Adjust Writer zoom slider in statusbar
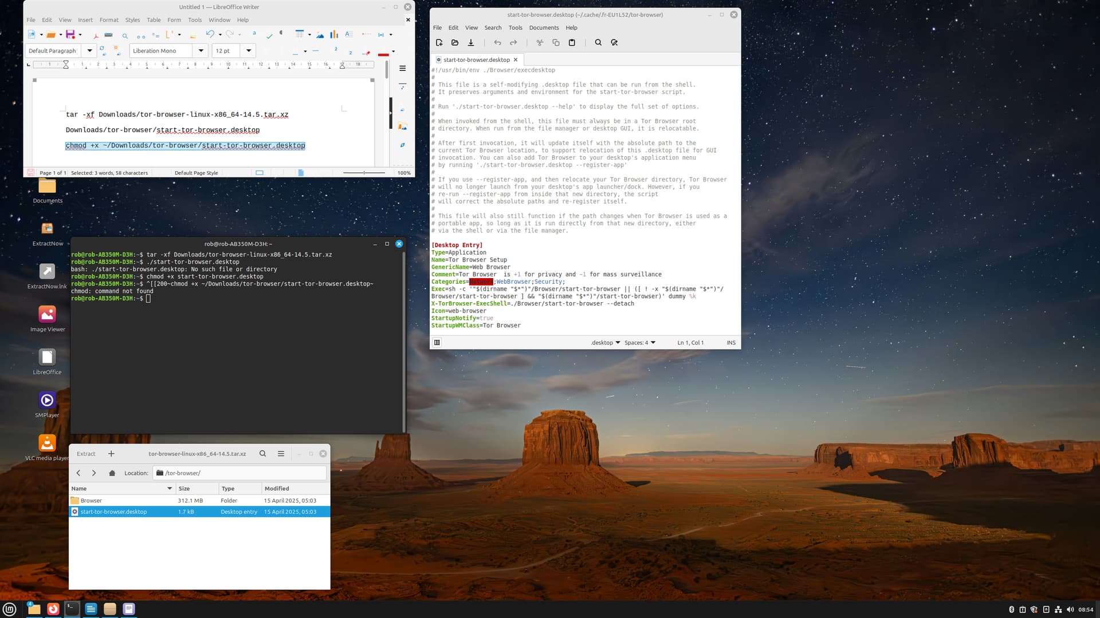This screenshot has width=1100, height=618. [x=364, y=173]
